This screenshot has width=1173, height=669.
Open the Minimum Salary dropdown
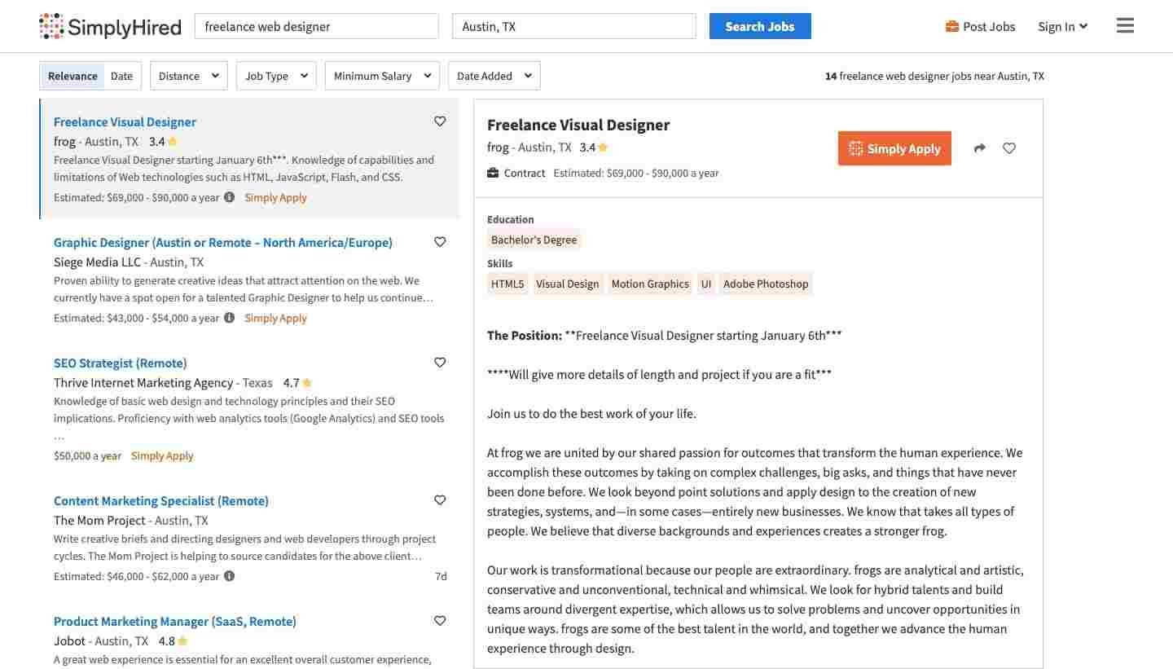click(x=382, y=76)
